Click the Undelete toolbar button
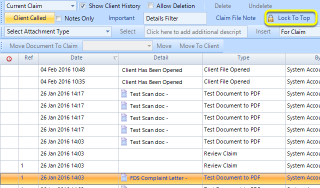 (260, 6)
